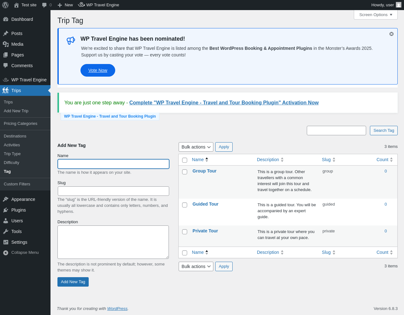Open the Custom Filters submenu item
The image size is (404, 315).
click(17, 184)
